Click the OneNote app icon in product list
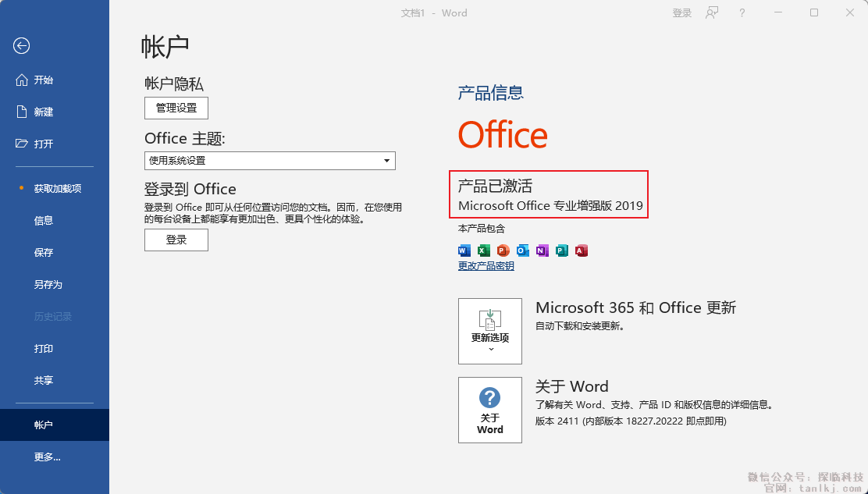Image resolution: width=868 pixels, height=494 pixels. (x=542, y=251)
